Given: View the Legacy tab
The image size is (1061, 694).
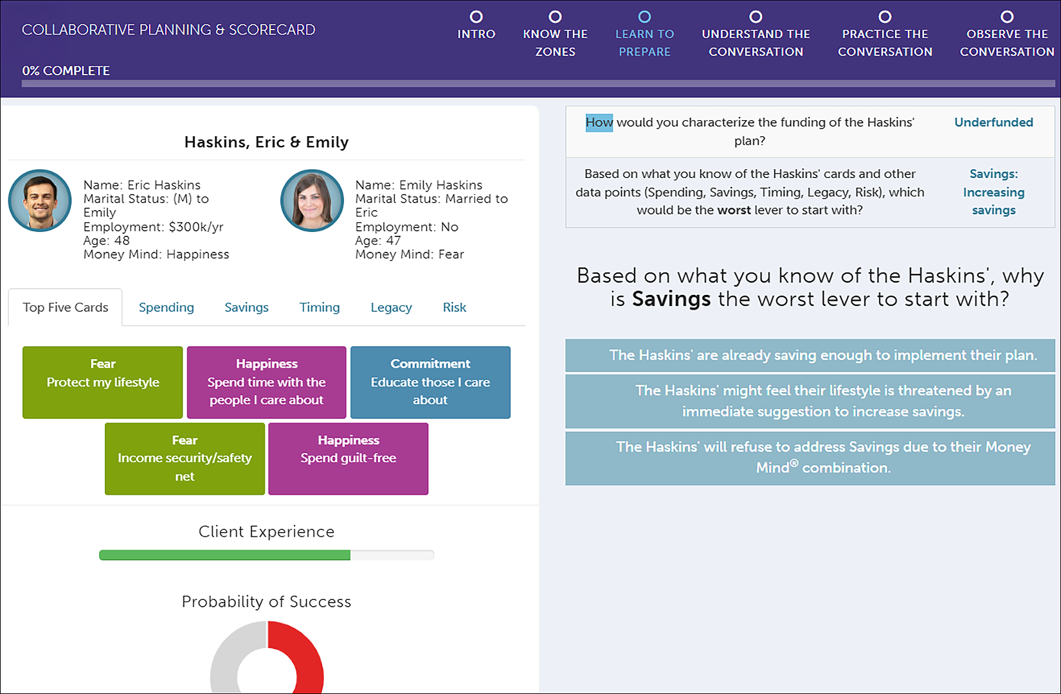Looking at the screenshot, I should click(x=391, y=308).
